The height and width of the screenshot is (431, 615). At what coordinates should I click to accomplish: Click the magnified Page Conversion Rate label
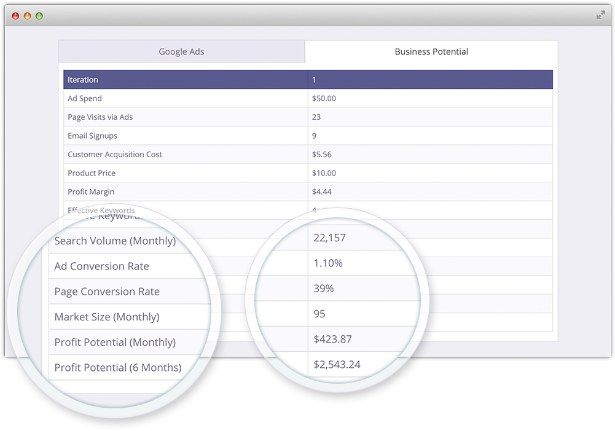(x=107, y=292)
